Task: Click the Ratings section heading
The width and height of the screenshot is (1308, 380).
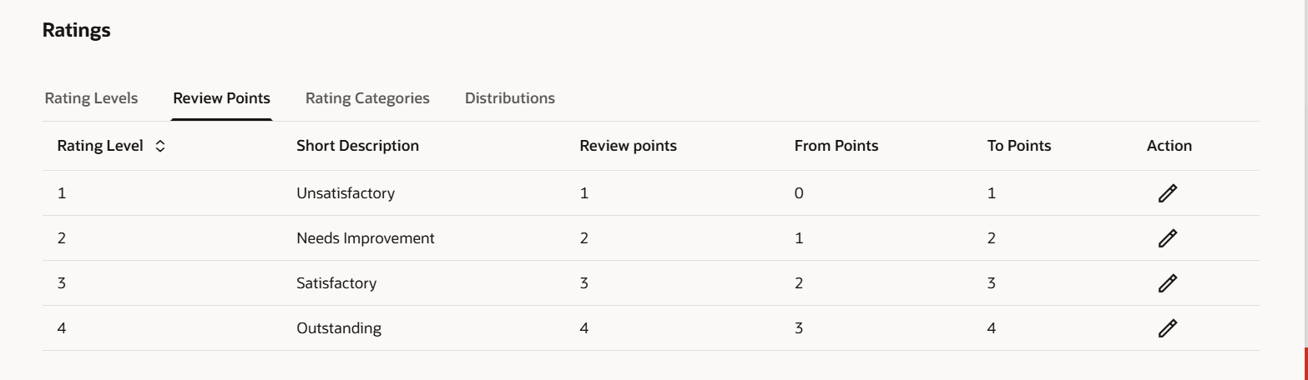Action: tap(77, 31)
